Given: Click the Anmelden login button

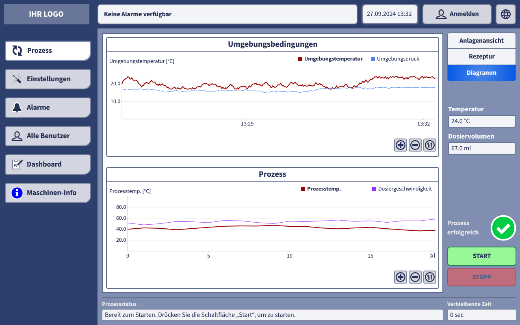Looking at the screenshot, I should (457, 14).
